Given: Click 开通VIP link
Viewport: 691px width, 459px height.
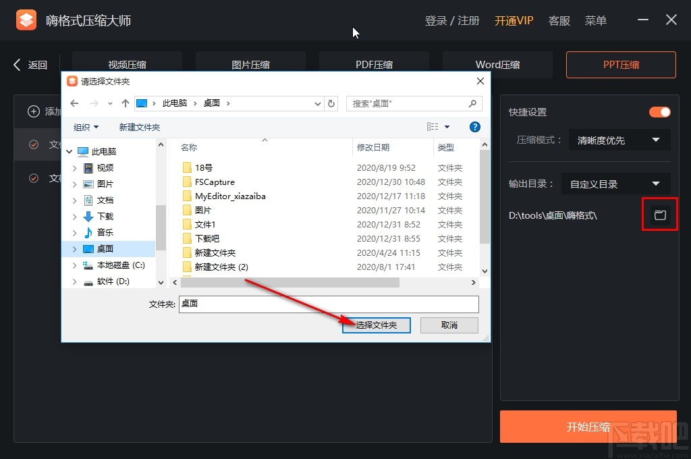Looking at the screenshot, I should coord(514,20).
